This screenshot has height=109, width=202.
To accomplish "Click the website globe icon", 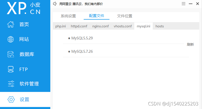I will pos(11,39).
